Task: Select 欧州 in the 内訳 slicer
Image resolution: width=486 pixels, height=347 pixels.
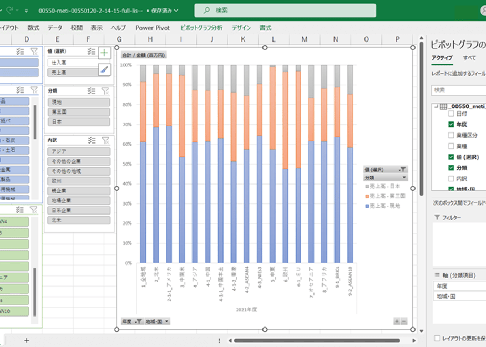Action: [x=79, y=181]
